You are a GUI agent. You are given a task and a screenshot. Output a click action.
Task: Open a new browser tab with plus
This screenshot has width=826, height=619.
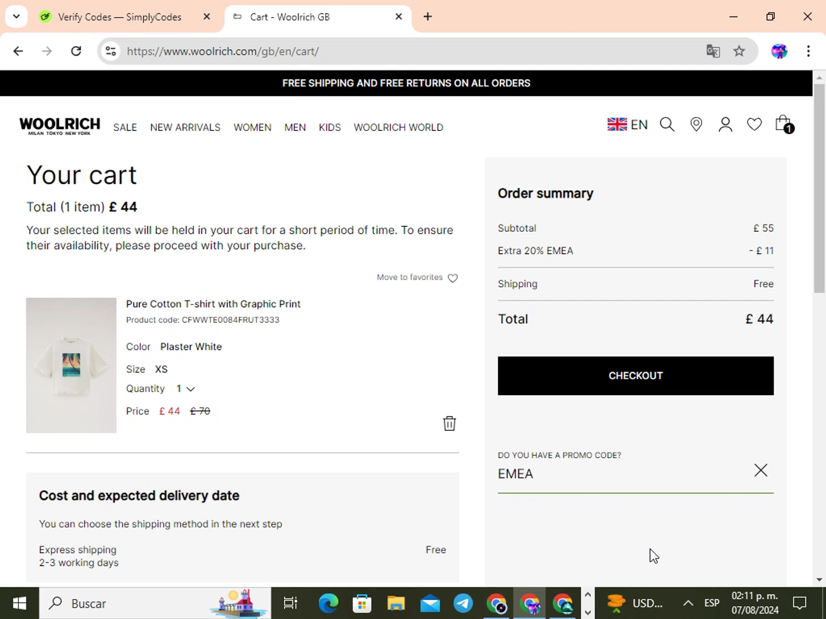[428, 17]
